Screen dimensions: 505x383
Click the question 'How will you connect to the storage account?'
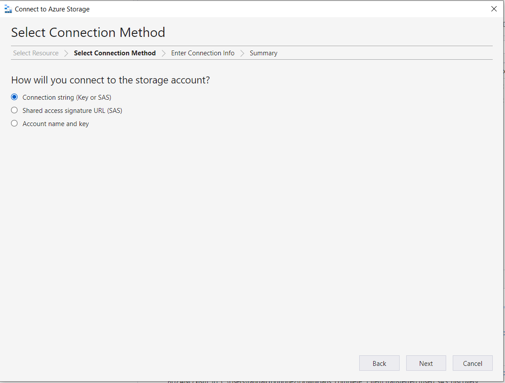(x=111, y=80)
